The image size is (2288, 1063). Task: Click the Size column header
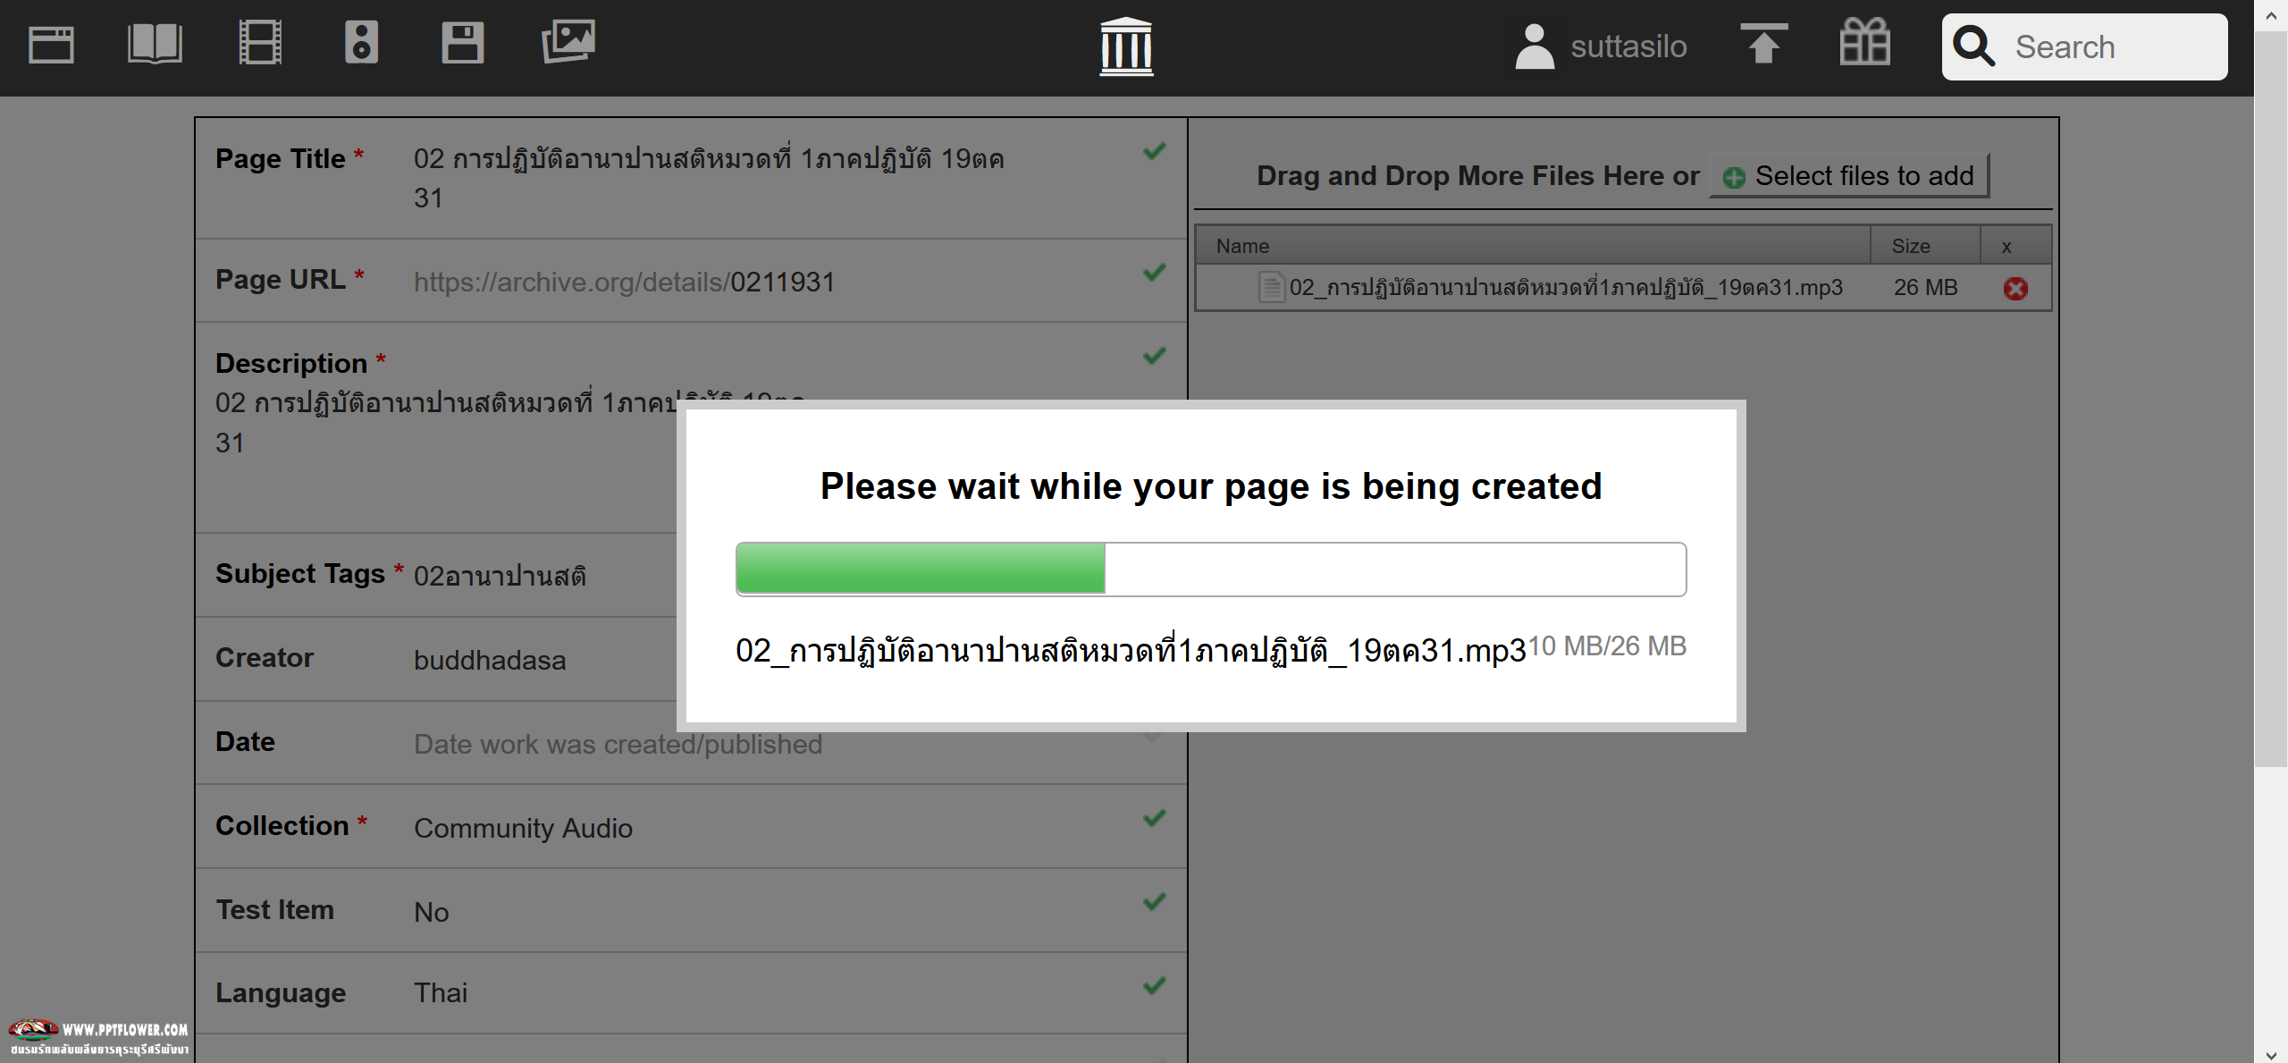pyautogui.click(x=1924, y=246)
